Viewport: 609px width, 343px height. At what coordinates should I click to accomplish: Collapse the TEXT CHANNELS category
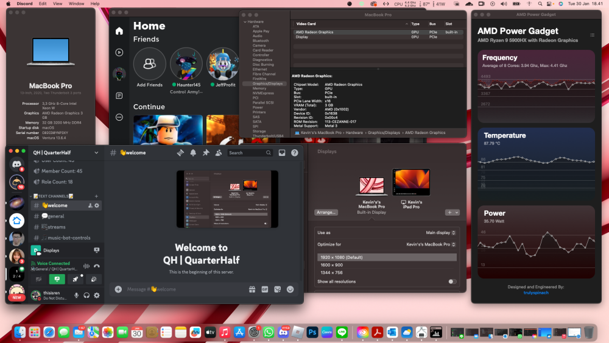[x=53, y=196]
